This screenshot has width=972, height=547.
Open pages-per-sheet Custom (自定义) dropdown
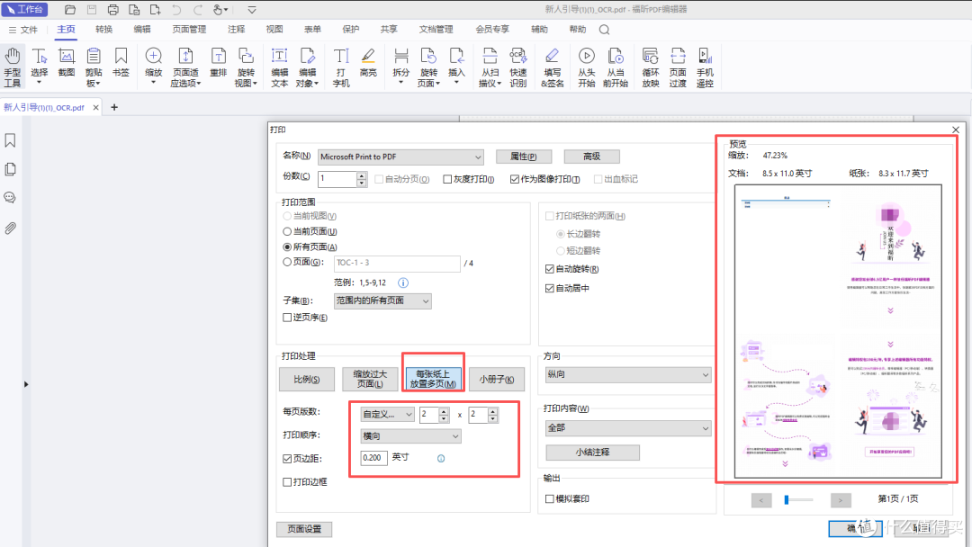(387, 414)
